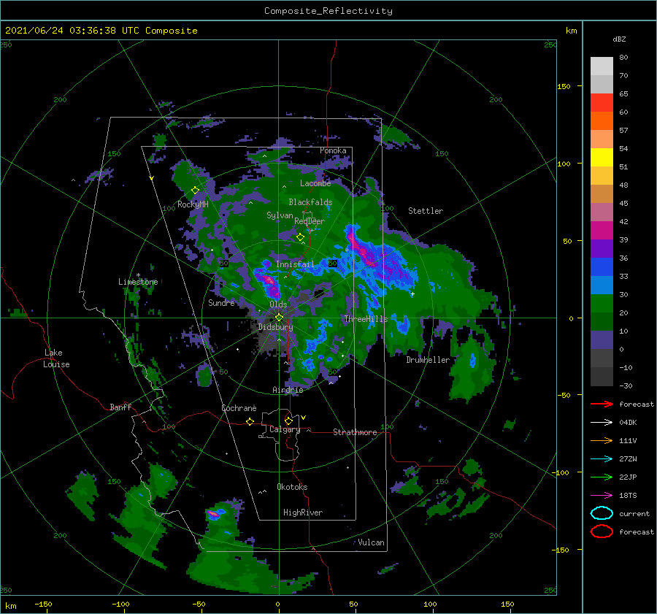Select the orange 111V arrow symbol
Viewport: 657px width, 614px height.
click(x=602, y=440)
